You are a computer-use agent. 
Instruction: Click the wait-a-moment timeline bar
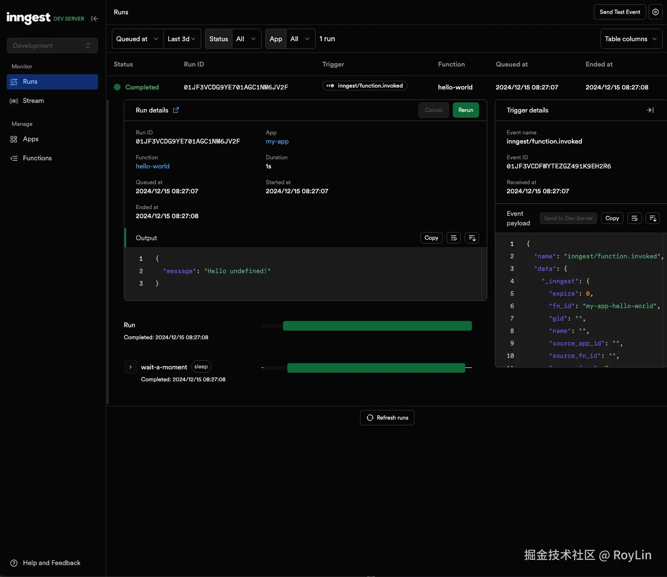tap(376, 367)
